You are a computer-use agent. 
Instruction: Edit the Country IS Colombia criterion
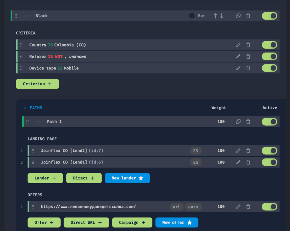click(238, 45)
